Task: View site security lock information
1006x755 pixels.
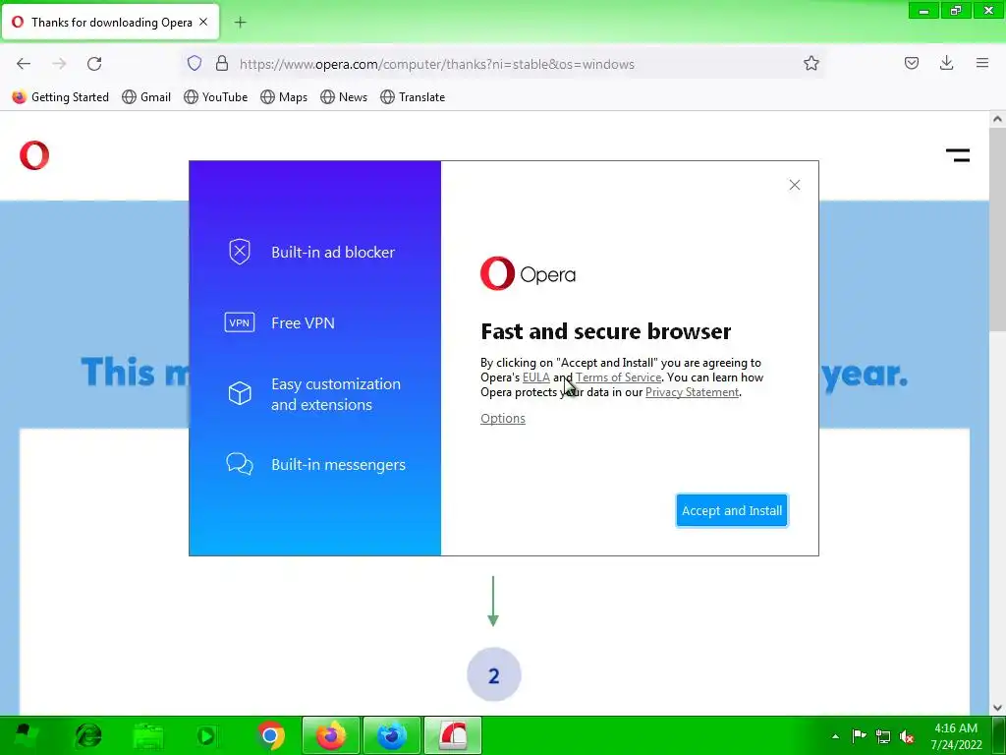Action: pos(221,63)
